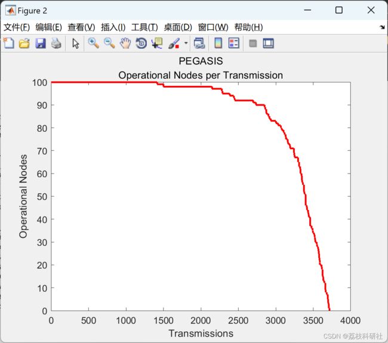Select the Pan hand tool
Viewport: 388px width, 343px height.
click(x=125, y=44)
